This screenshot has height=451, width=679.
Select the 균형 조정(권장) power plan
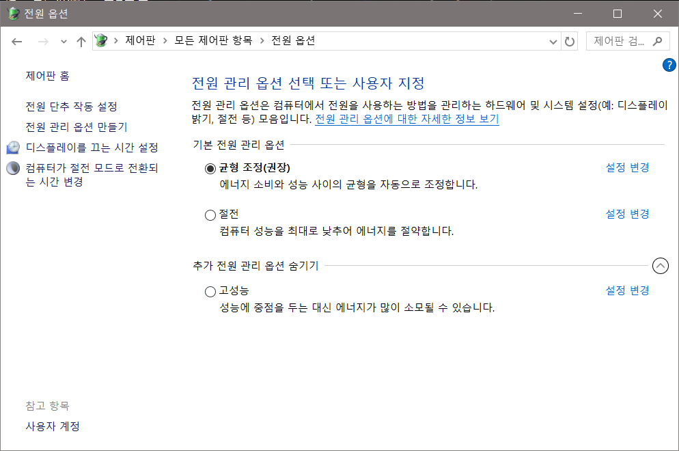tap(210, 168)
